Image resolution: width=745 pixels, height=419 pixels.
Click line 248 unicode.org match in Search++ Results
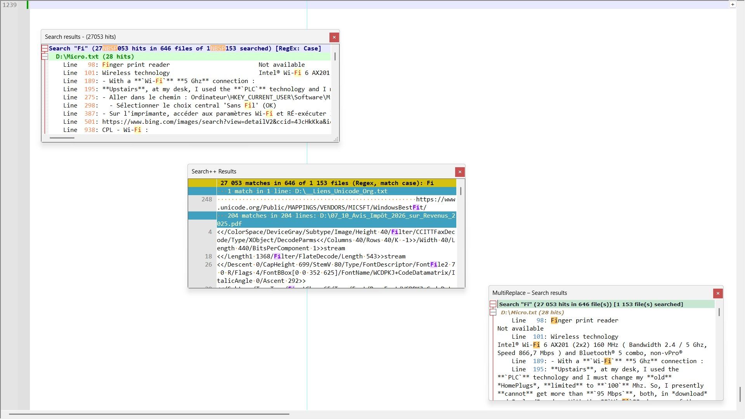336,203
